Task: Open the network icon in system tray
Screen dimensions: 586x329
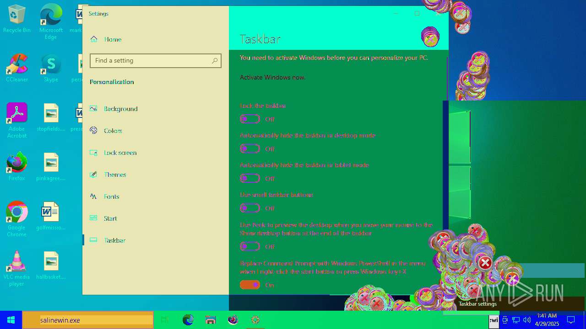Action: click(x=516, y=320)
